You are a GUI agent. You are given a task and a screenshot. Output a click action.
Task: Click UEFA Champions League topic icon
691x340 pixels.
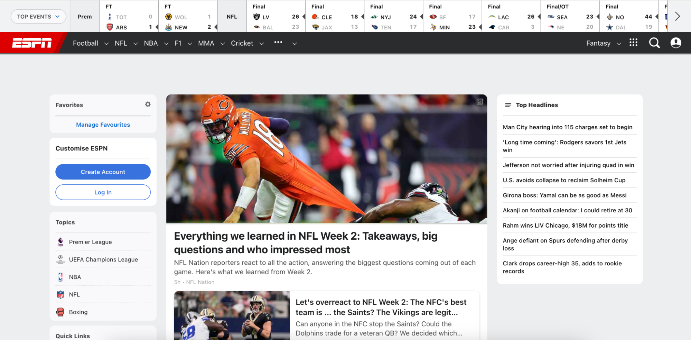click(60, 259)
